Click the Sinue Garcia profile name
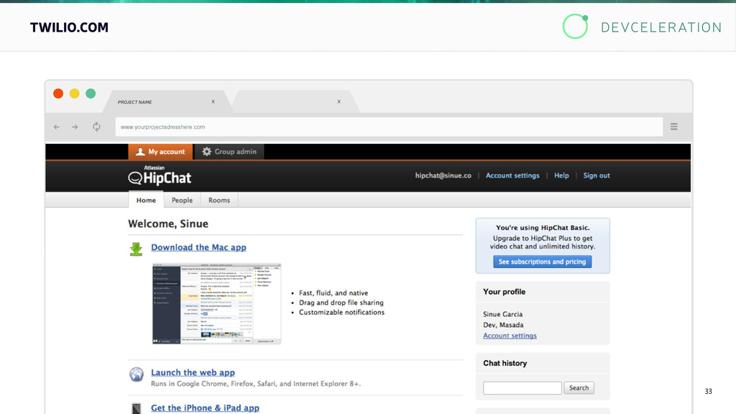 pos(502,314)
